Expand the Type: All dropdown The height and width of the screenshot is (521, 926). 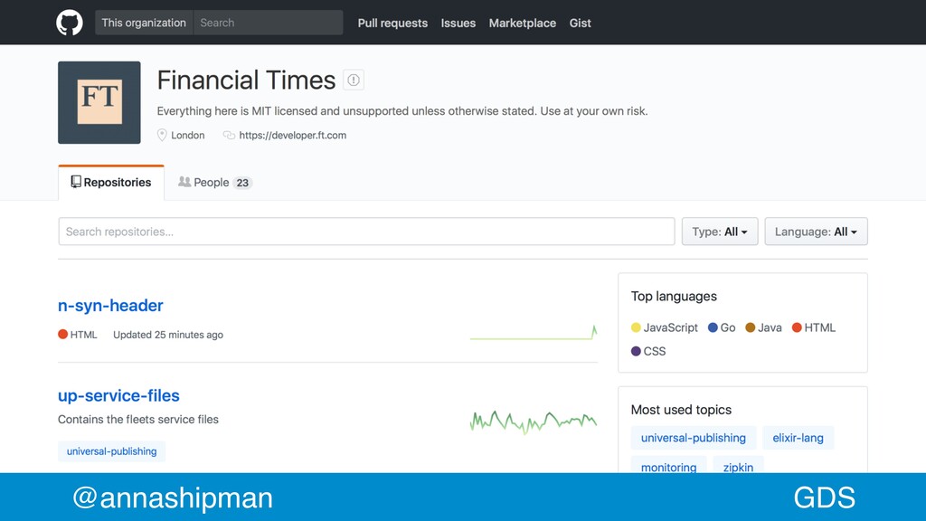pyautogui.click(x=719, y=232)
